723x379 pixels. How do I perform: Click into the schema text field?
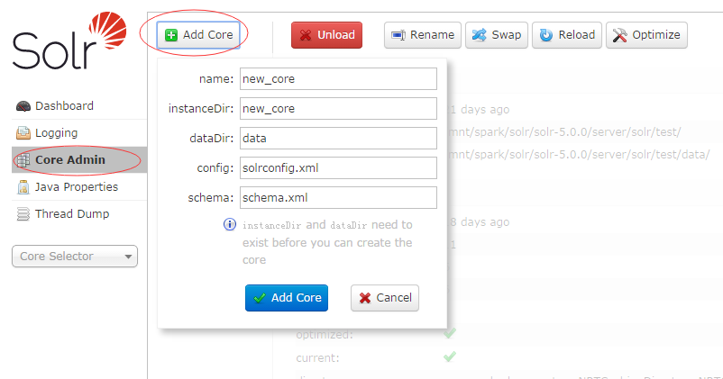(337, 198)
